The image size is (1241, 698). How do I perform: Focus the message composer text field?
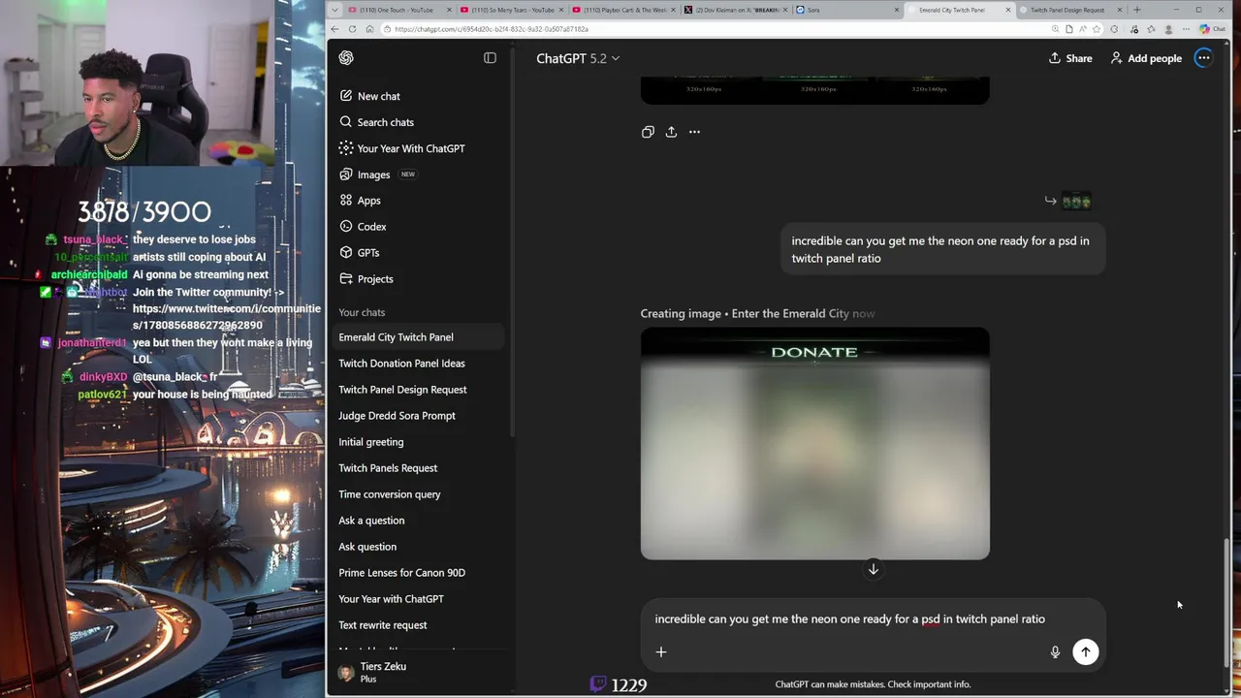coord(849,619)
